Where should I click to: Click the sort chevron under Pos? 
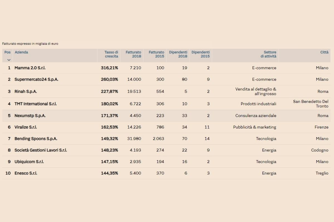[9, 60]
